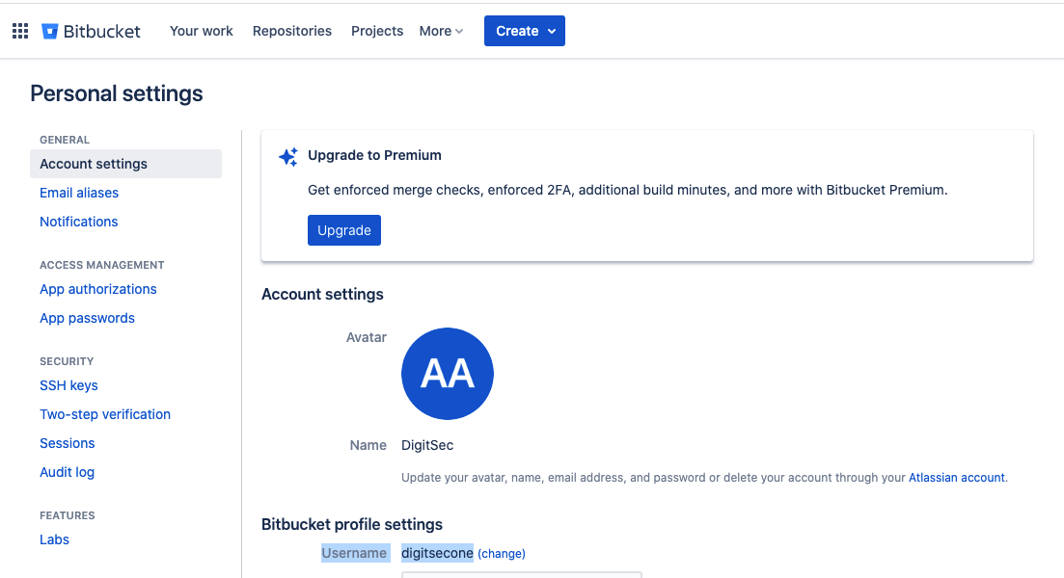The width and height of the screenshot is (1064, 578).
Task: Click the Upgrade to Premium sparkle icon
Action: pyautogui.click(x=287, y=156)
